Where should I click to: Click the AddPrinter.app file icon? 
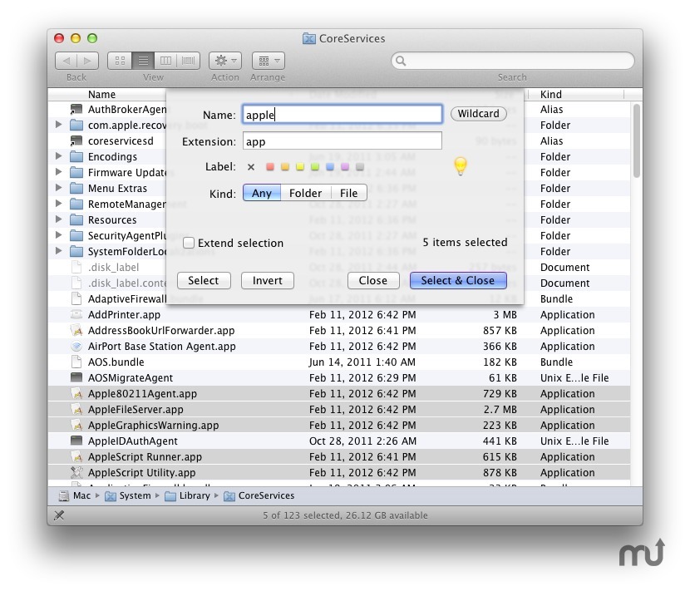pos(76,315)
